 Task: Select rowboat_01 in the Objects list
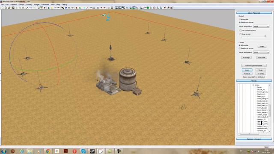point(262,130)
